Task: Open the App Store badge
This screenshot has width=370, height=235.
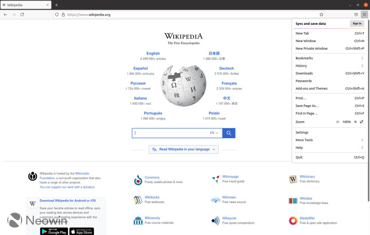Action: [x=82, y=232]
